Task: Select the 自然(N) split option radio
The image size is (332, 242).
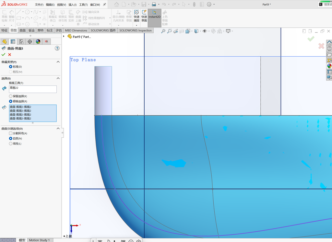Action: [x=11, y=138]
